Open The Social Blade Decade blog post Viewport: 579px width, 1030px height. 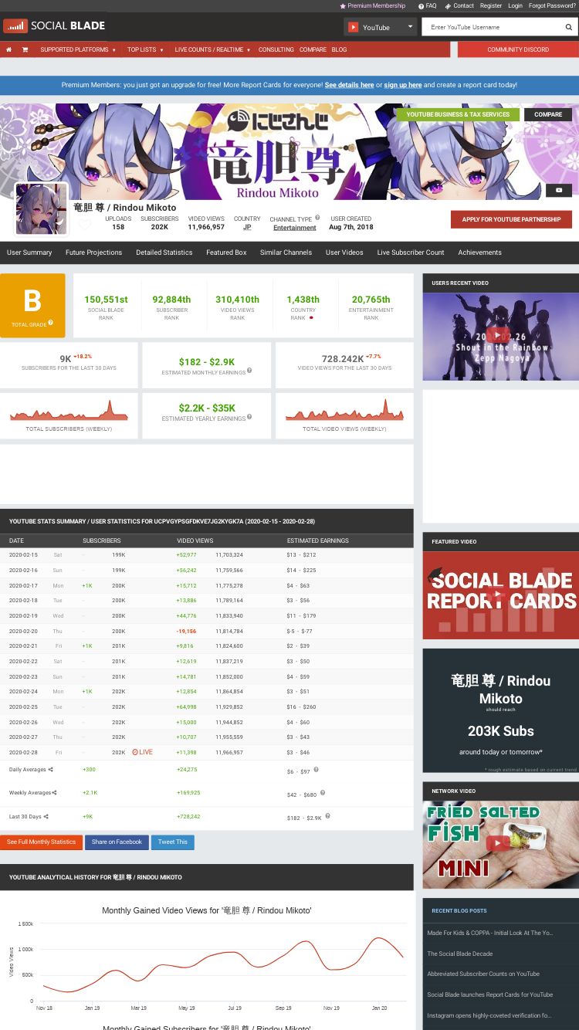[460, 954]
